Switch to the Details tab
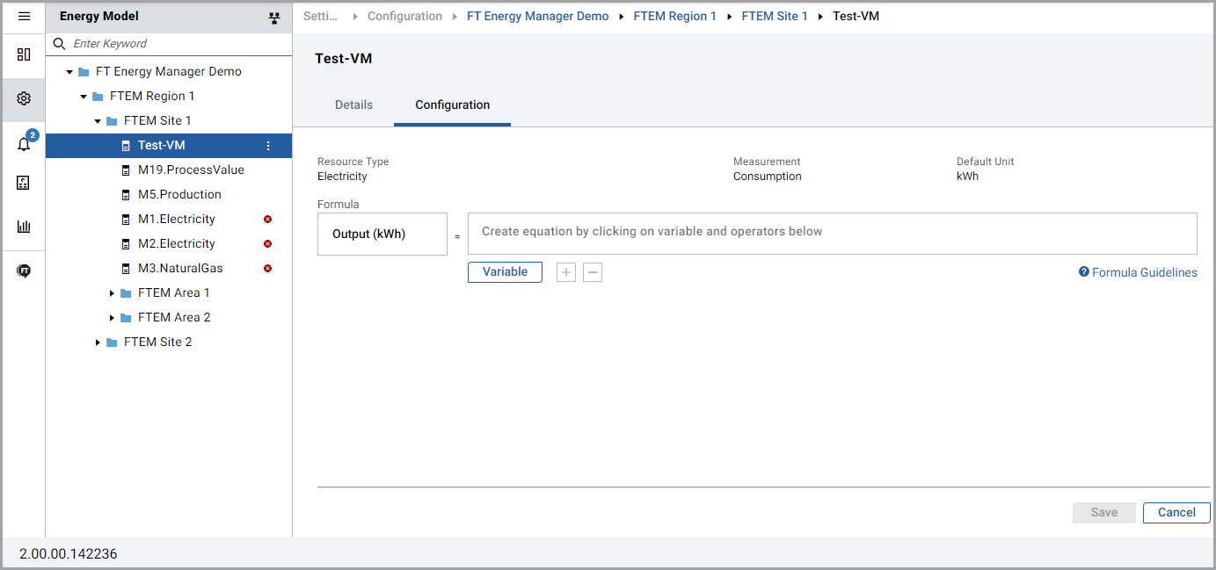 (x=353, y=105)
